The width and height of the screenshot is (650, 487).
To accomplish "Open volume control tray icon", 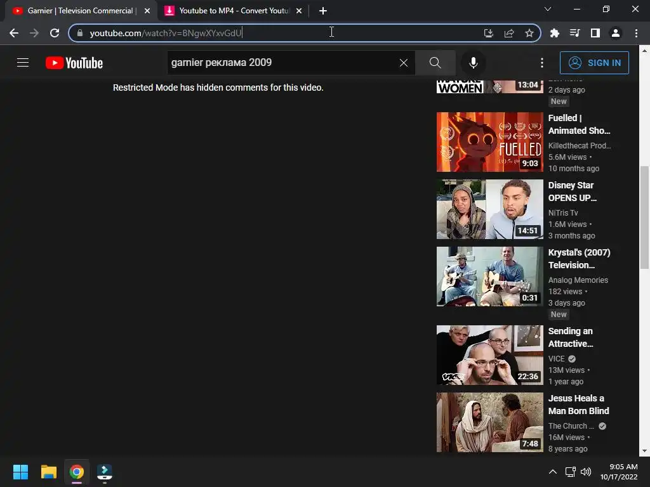I will 586,472.
